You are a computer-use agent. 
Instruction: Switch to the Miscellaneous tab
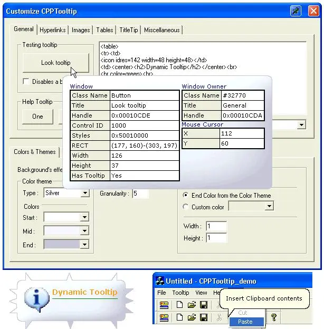[161, 30]
